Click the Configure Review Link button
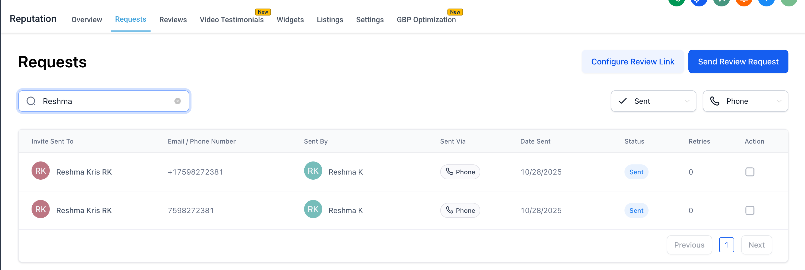 [632, 61]
